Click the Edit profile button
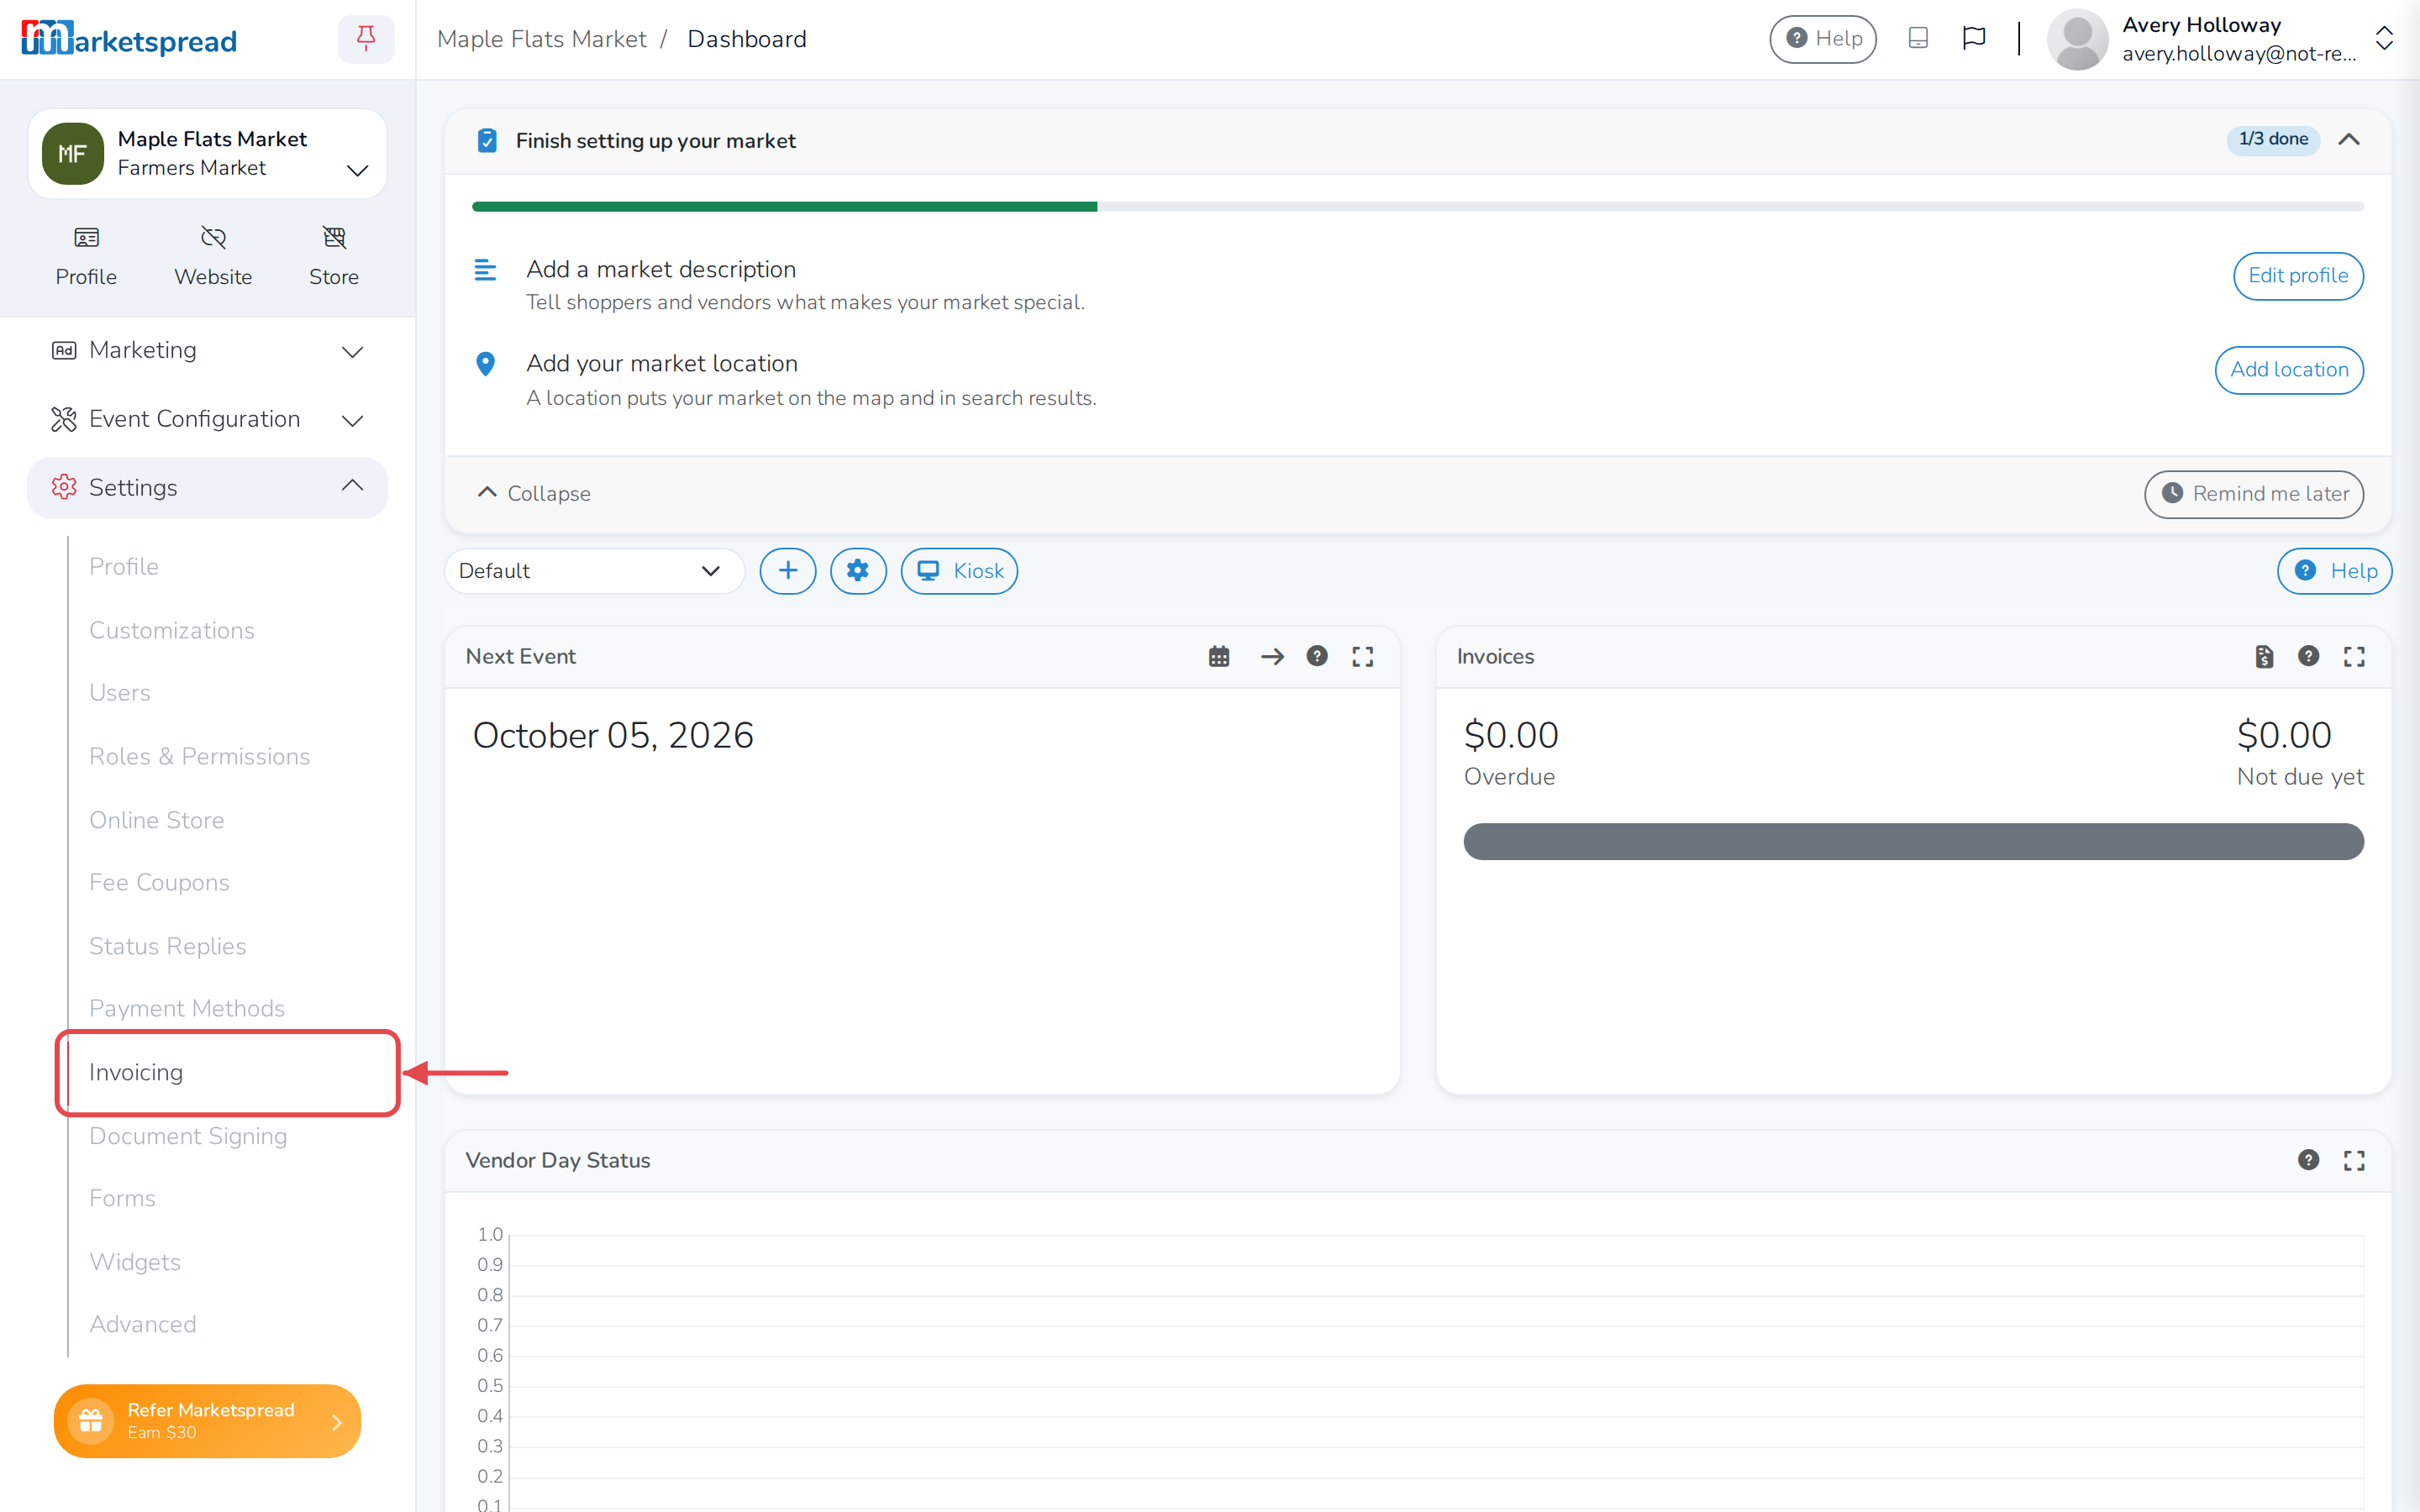 2298,276
